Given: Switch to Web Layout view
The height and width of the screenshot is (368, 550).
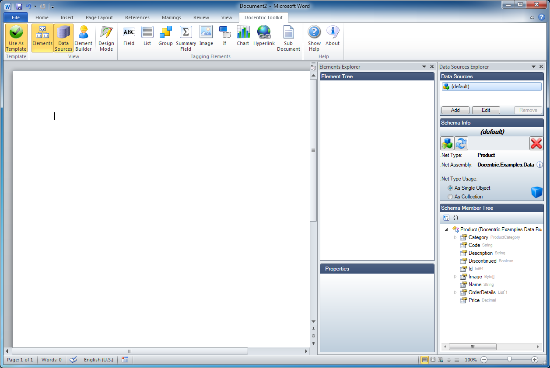Looking at the screenshot, I should pyautogui.click(x=441, y=360).
